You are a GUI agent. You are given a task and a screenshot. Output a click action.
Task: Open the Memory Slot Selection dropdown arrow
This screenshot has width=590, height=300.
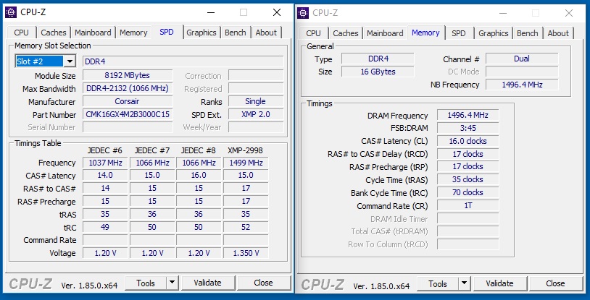(70, 61)
